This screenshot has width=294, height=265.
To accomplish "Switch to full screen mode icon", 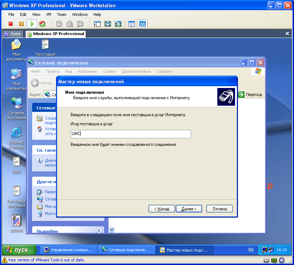I will click(108, 24).
